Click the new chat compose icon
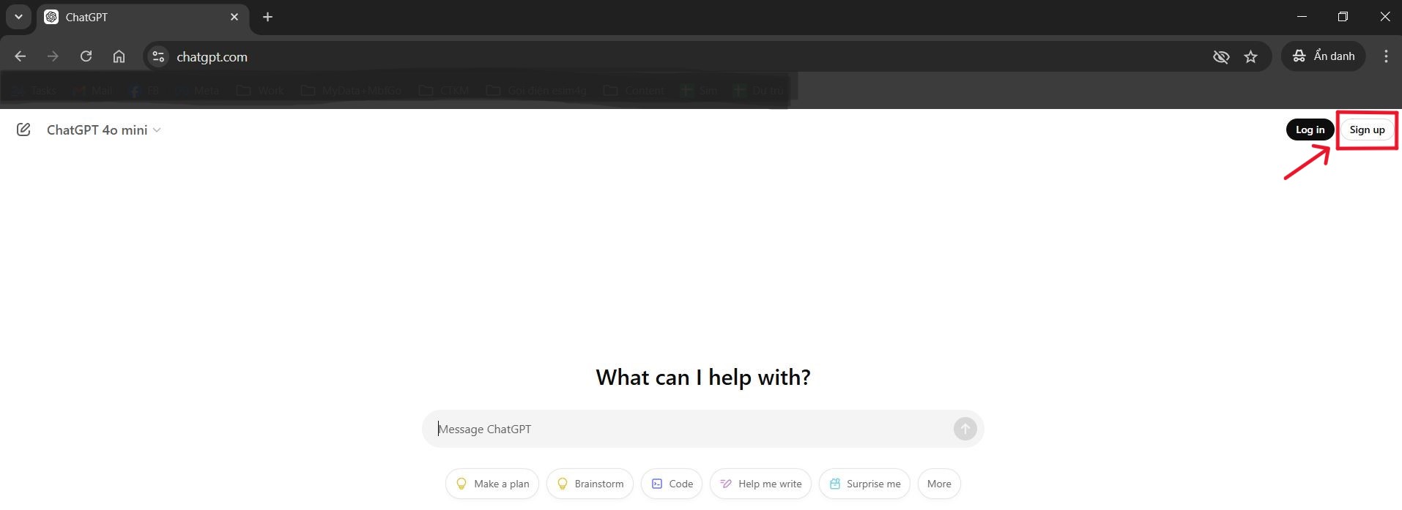This screenshot has height=510, width=1402. tap(23, 130)
